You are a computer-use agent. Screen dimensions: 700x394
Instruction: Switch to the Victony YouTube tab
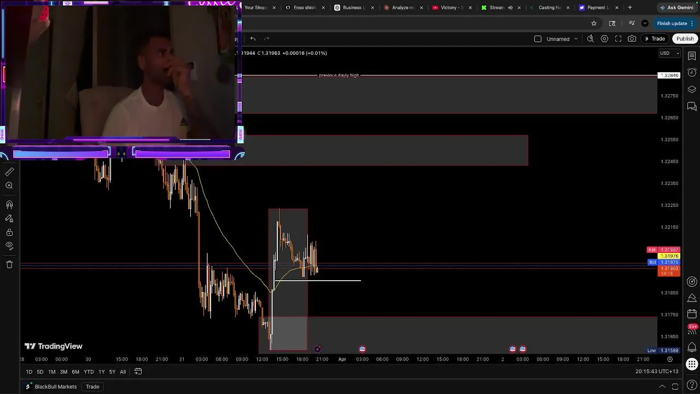(x=452, y=8)
